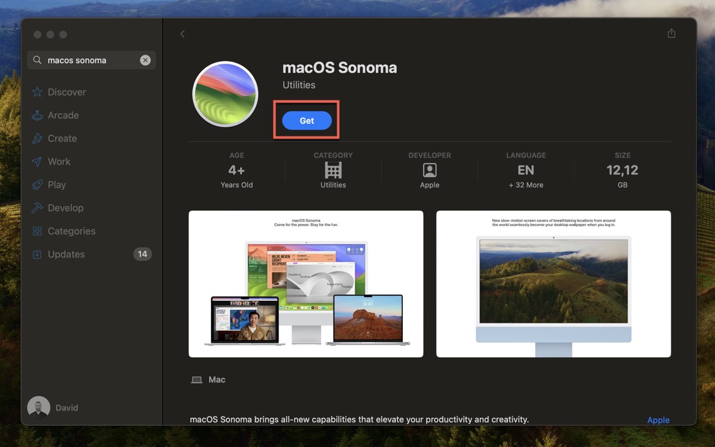Image resolution: width=715 pixels, height=447 pixels.
Task: Go back using the chevron arrow
Action: pyautogui.click(x=182, y=33)
